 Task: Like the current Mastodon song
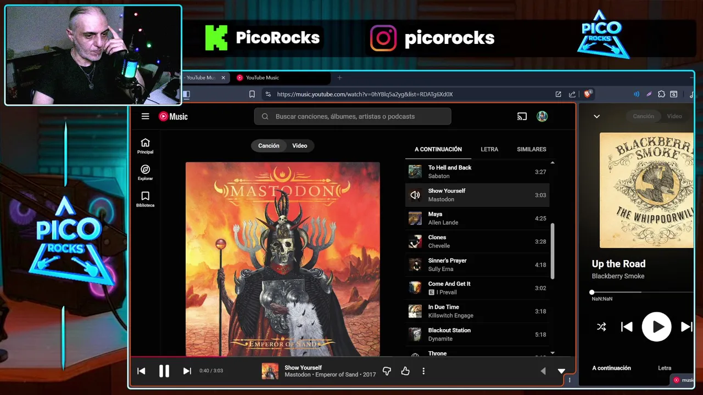click(x=405, y=371)
